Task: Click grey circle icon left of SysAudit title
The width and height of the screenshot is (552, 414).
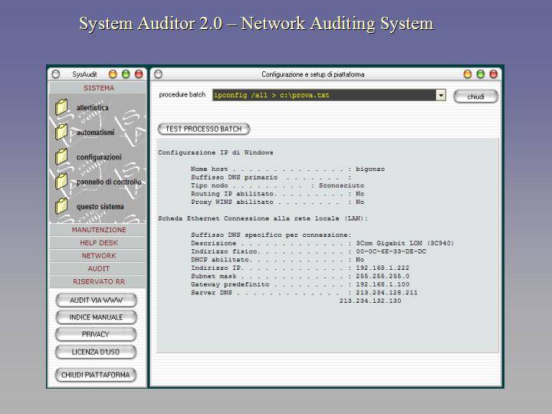Action: [55, 74]
